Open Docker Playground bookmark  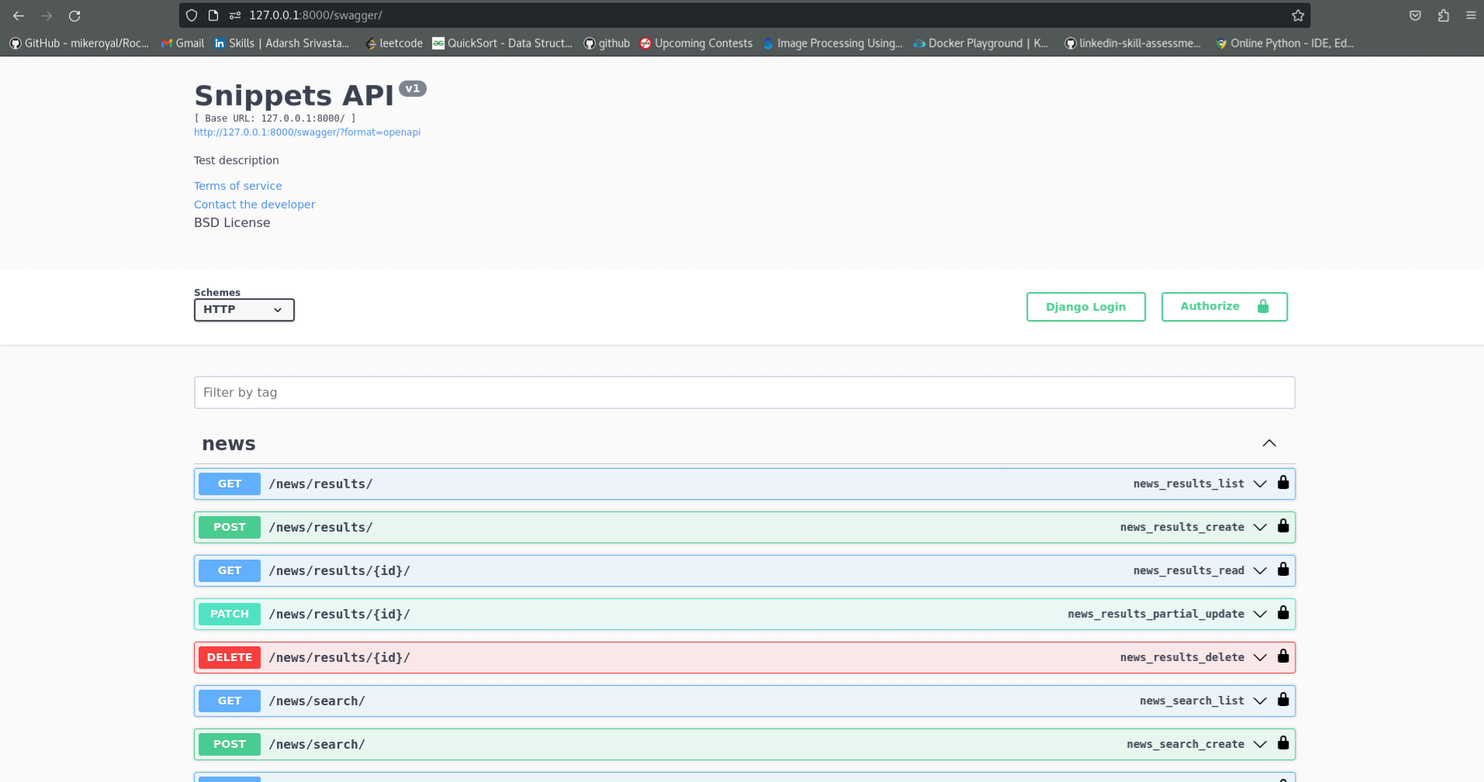point(981,43)
